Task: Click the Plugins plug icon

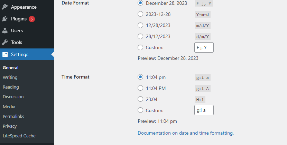Action: [5, 19]
